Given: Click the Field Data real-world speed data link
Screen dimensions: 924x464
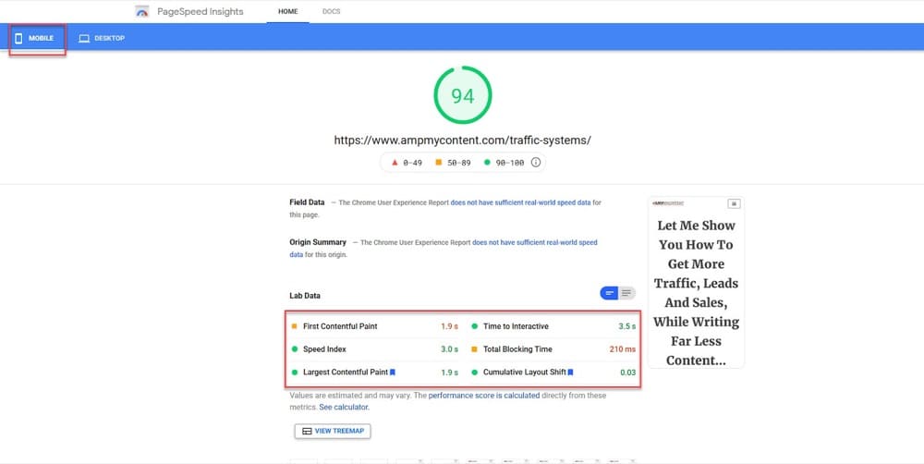Looking at the screenshot, I should click(521, 201).
